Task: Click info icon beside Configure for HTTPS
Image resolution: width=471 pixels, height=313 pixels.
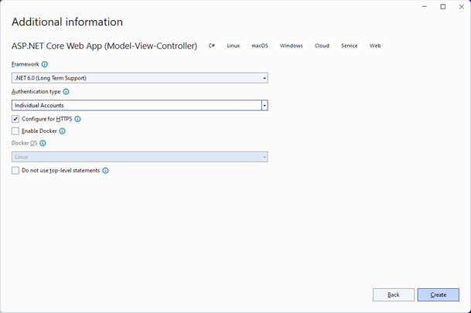Action: 77,119
